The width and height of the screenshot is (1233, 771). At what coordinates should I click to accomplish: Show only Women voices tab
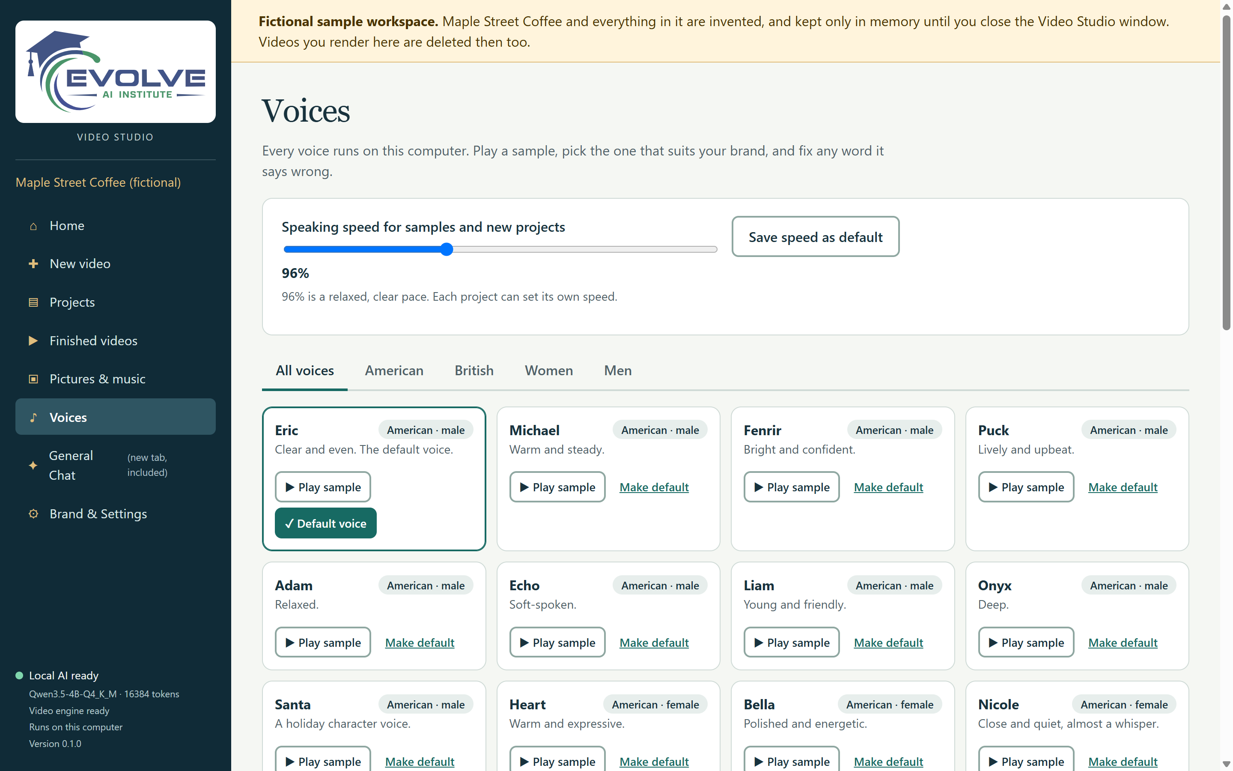[x=549, y=371]
